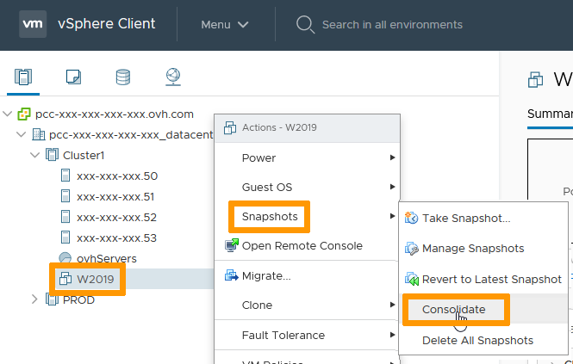Image resolution: width=573 pixels, height=364 pixels.
Task: Click the Open Remote Console monitor icon
Action: [x=231, y=246]
